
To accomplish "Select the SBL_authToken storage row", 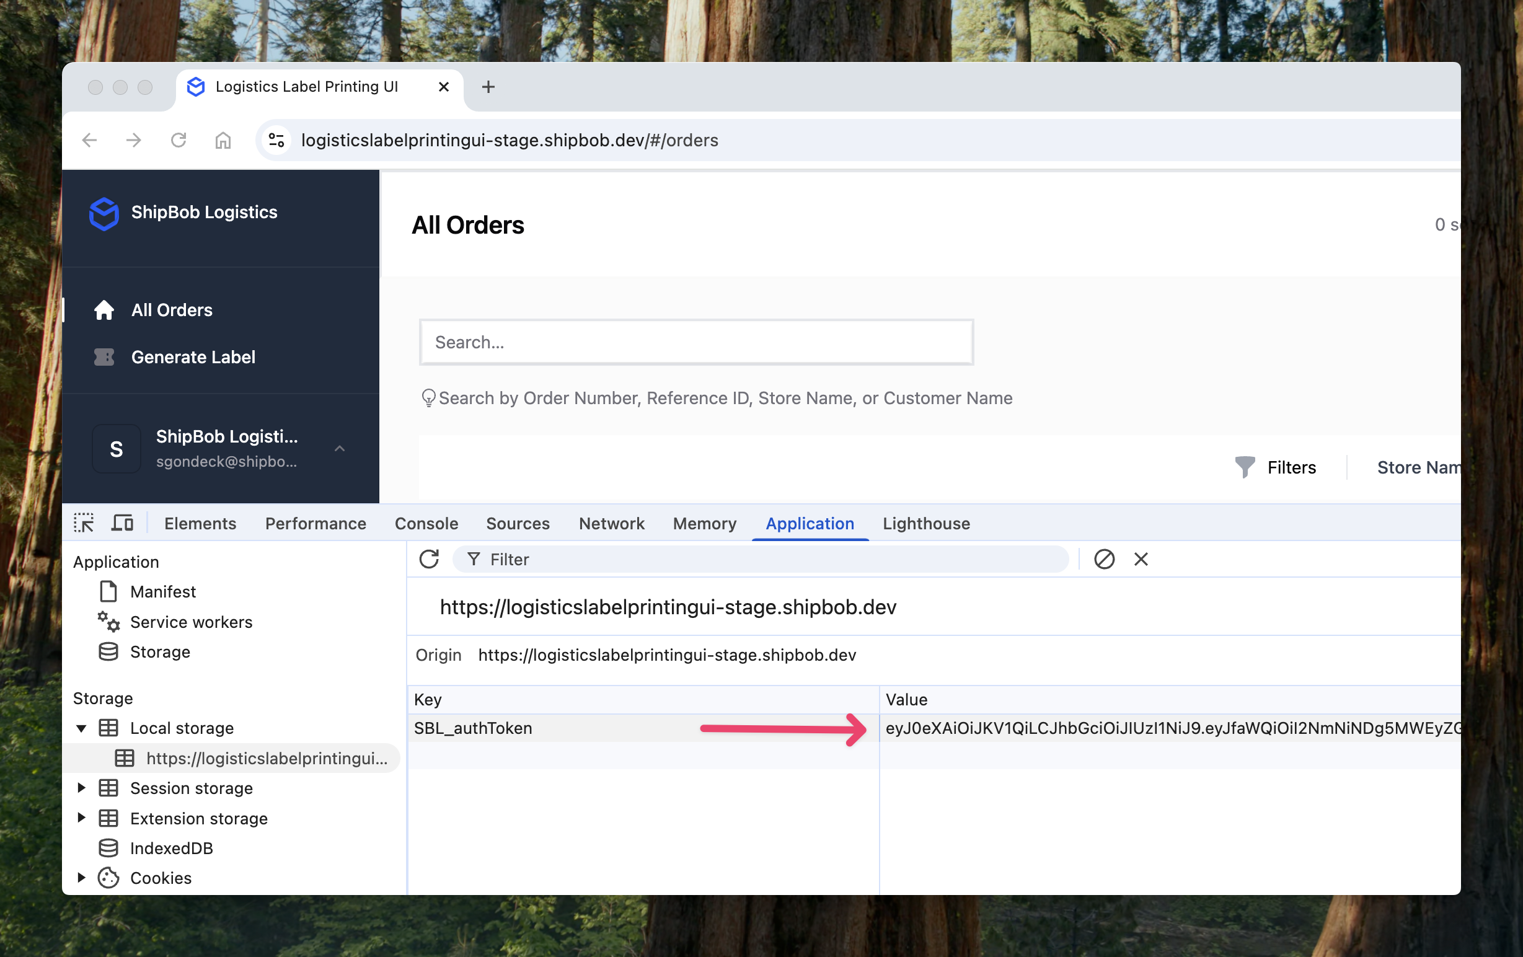I will pos(473,728).
